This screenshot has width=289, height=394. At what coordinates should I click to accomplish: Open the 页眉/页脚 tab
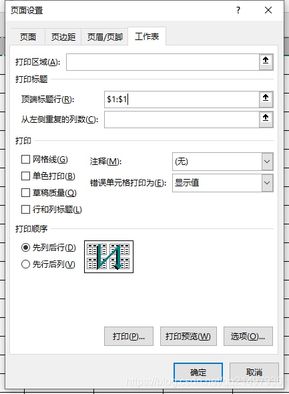click(105, 37)
